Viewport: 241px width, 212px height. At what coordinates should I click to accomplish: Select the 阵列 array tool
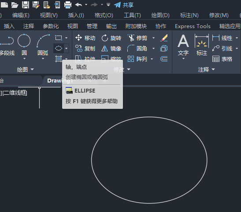[137, 59]
